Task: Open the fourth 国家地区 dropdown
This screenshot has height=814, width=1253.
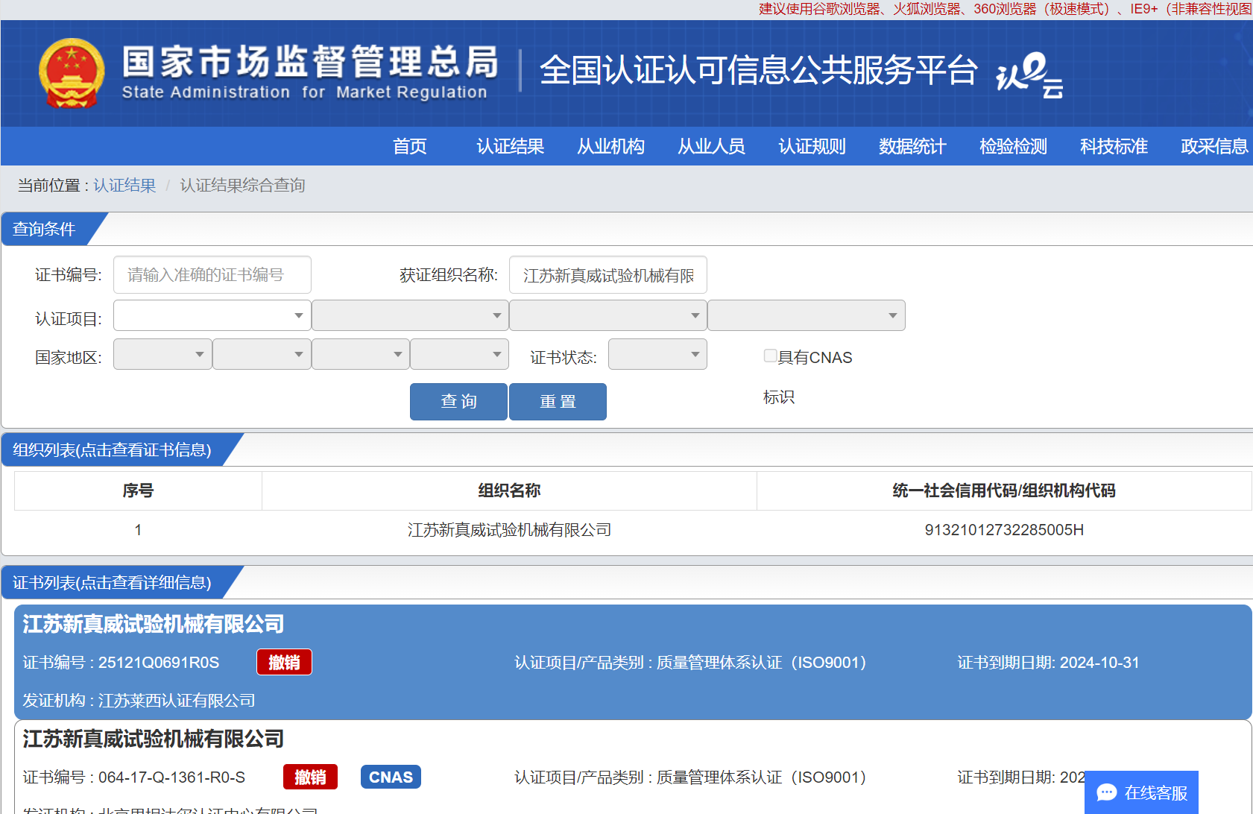Action: (459, 354)
